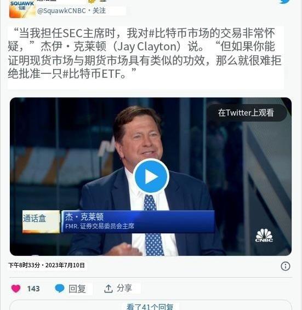Click the share upload arrow icon

[x=109, y=289]
